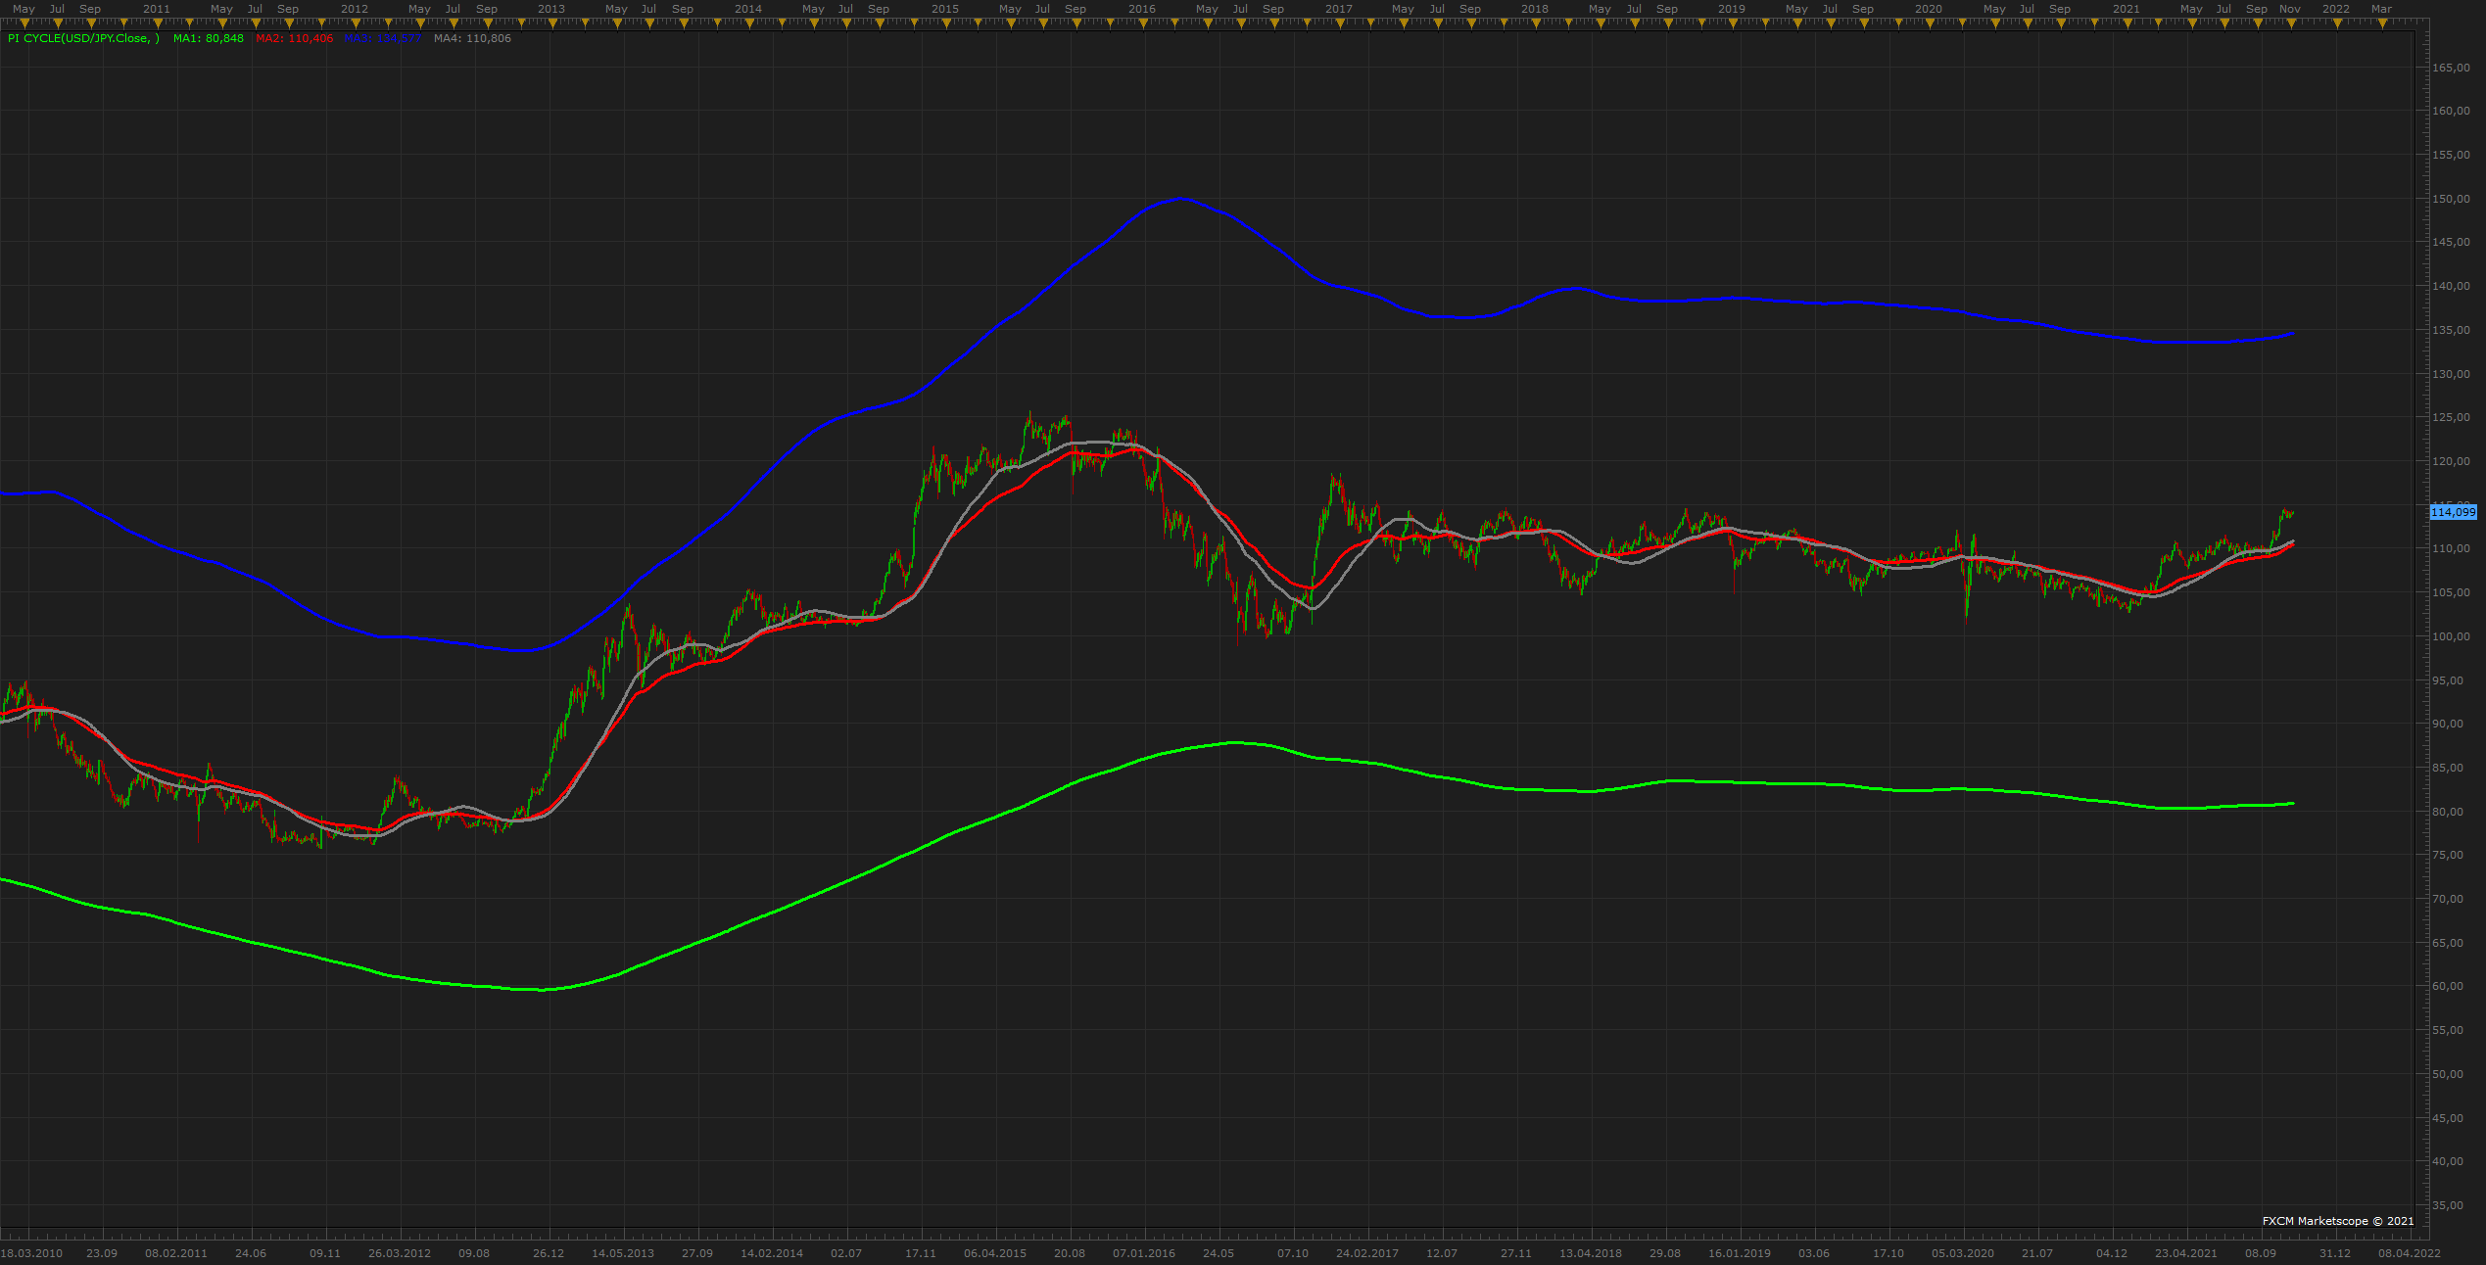Click the 24.02.2017 date axis label
This screenshot has height=1265, width=2486.
coord(1367,1253)
